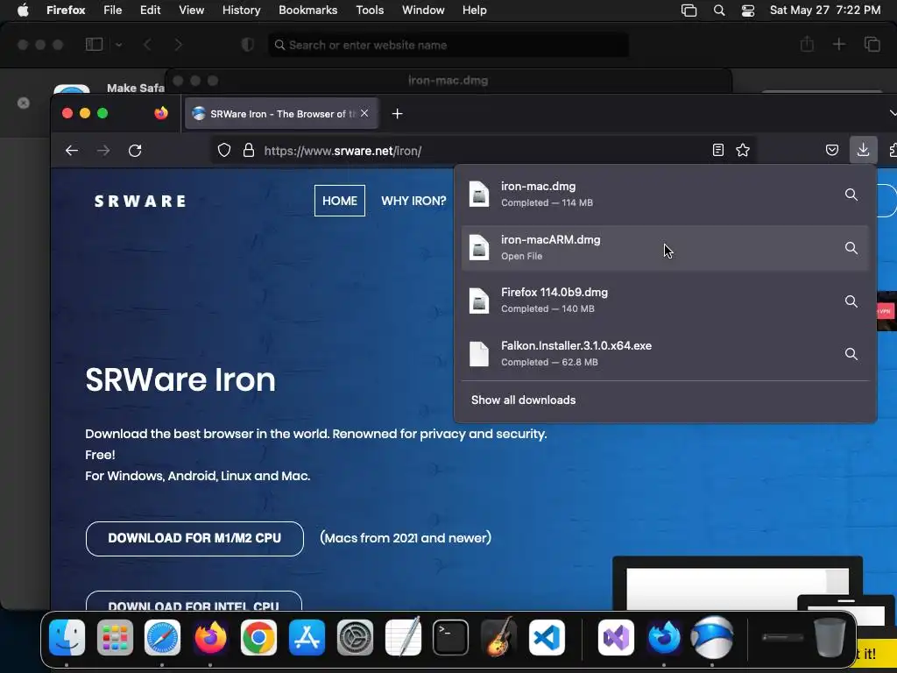
Task: Open a new Firefox tab
Action: pos(397,114)
